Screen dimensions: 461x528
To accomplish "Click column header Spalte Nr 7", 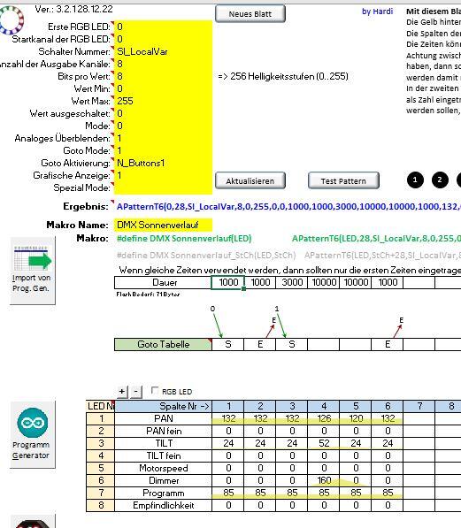I will pyautogui.click(x=419, y=406).
